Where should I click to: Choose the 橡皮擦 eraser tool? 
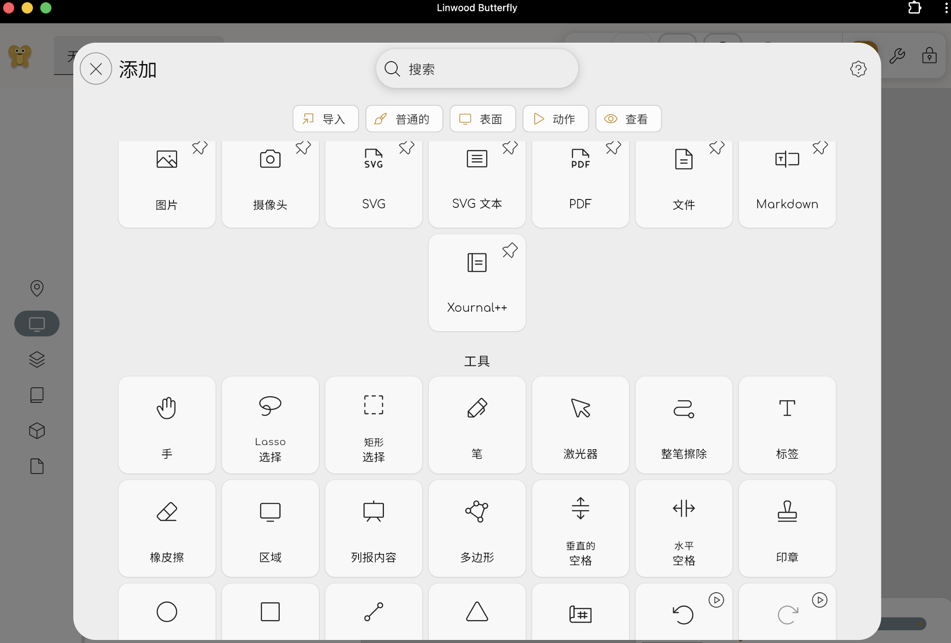pos(167,529)
